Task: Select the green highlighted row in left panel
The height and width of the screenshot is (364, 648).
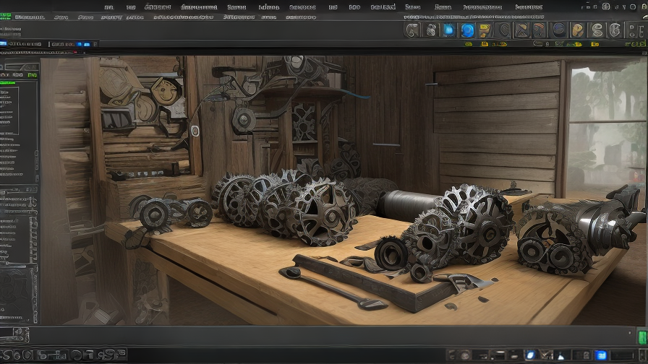Action: [x=7, y=83]
